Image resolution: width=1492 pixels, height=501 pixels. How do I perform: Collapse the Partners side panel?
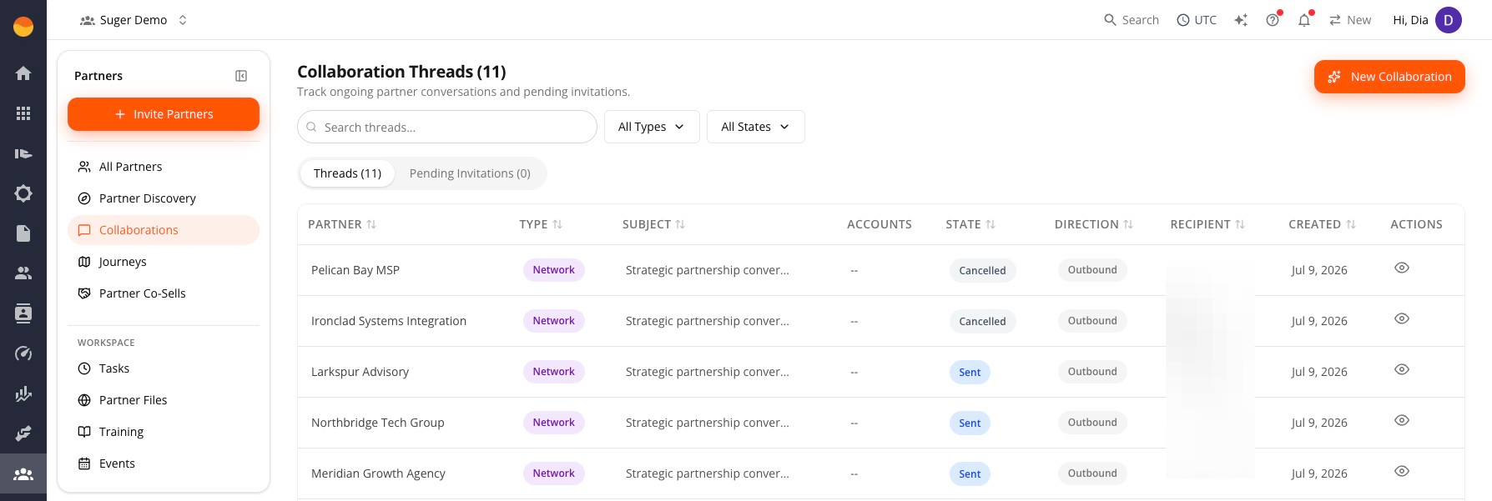click(241, 76)
